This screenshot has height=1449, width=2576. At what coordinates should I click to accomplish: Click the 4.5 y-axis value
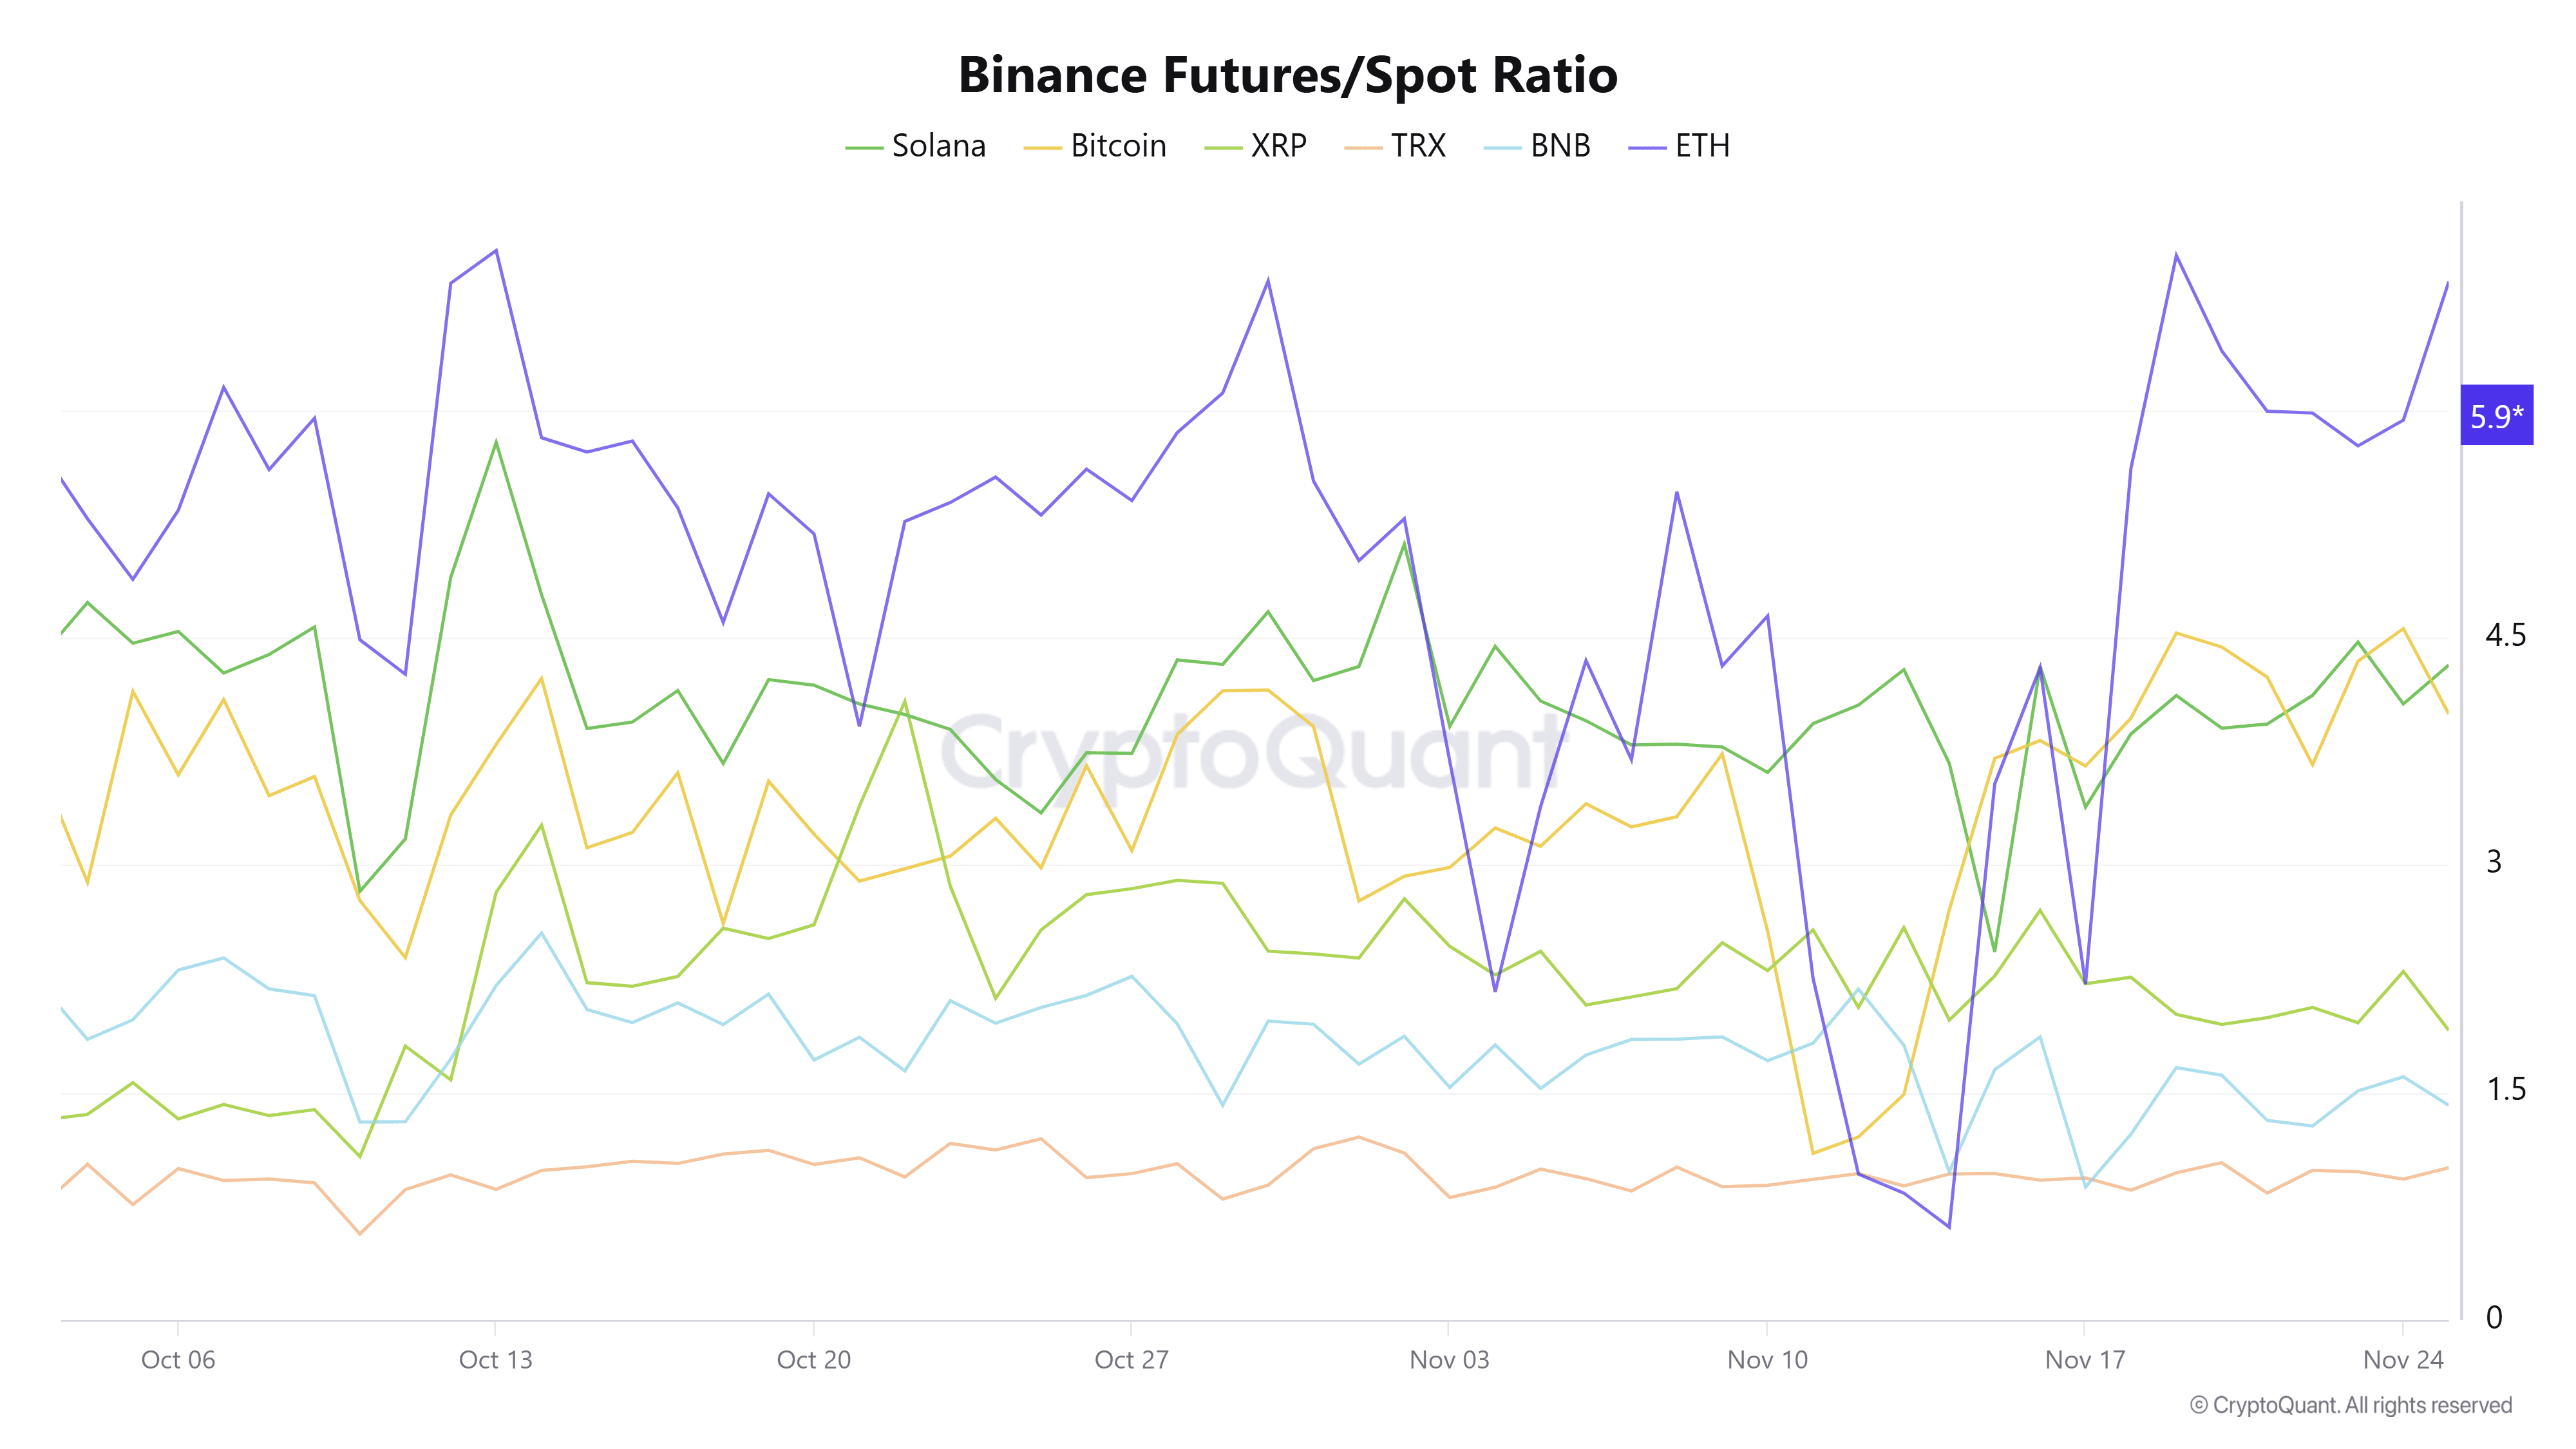(2505, 635)
